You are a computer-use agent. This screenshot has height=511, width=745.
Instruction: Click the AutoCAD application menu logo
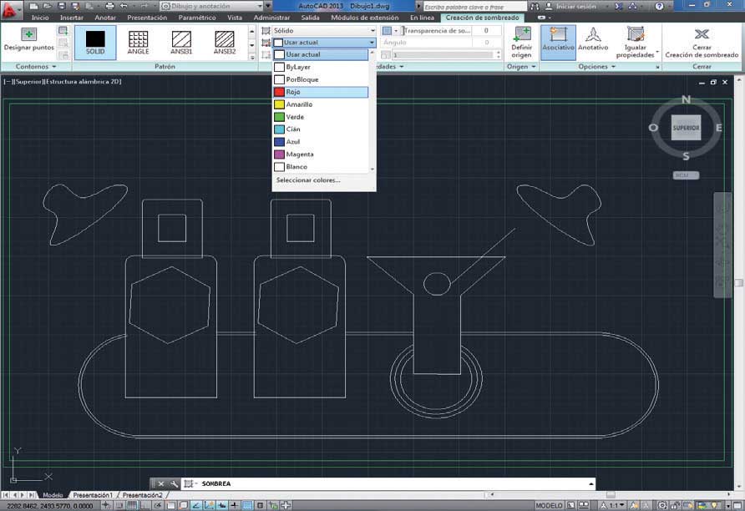click(x=10, y=8)
